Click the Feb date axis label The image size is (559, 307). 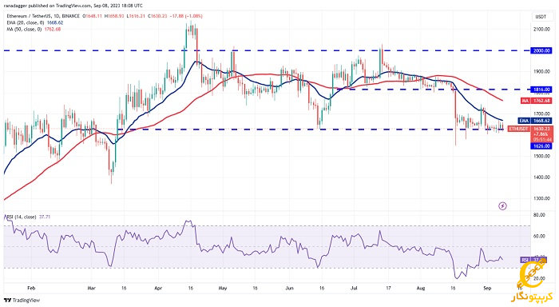[x=31, y=288]
